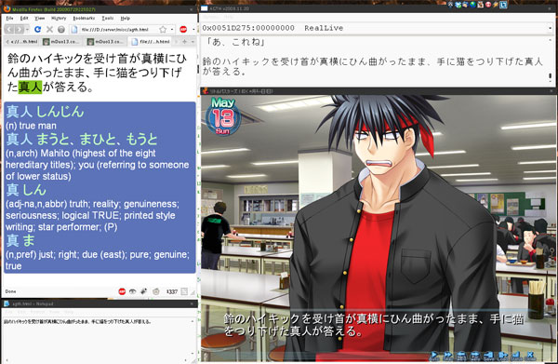Image resolution: width=558 pixels, height=364 pixels.
Task: Switch to first Firefox tab
Action: [x=24, y=42]
